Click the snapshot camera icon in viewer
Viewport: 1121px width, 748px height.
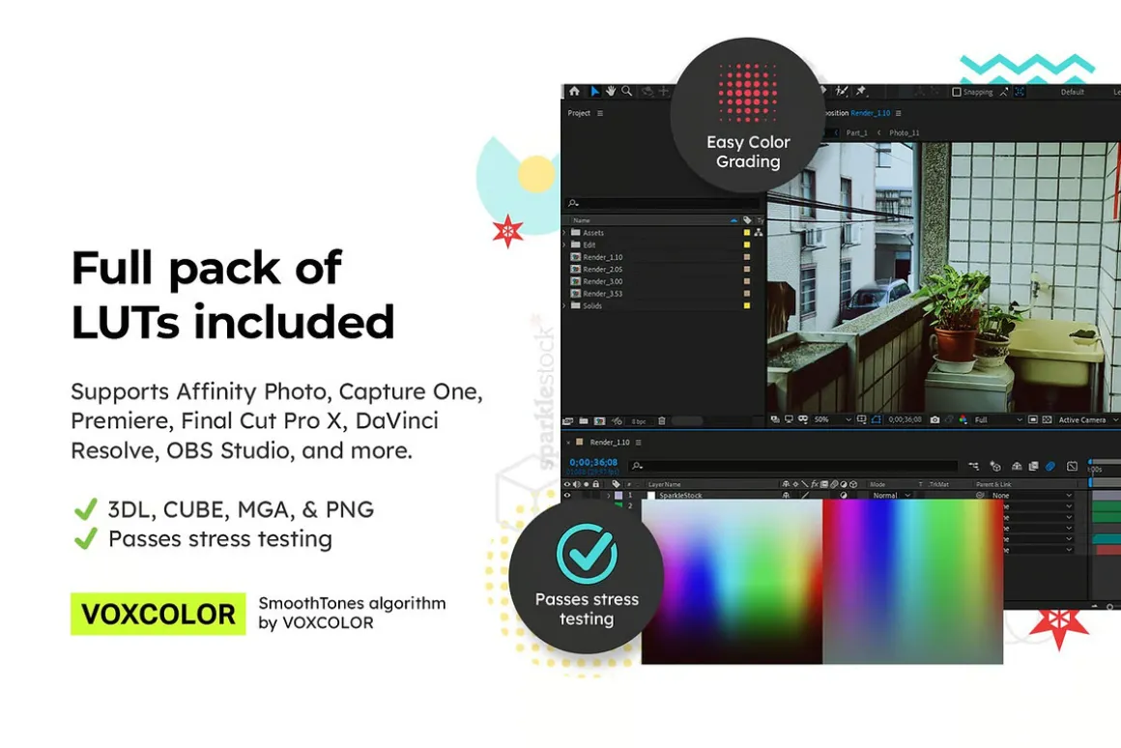(934, 419)
